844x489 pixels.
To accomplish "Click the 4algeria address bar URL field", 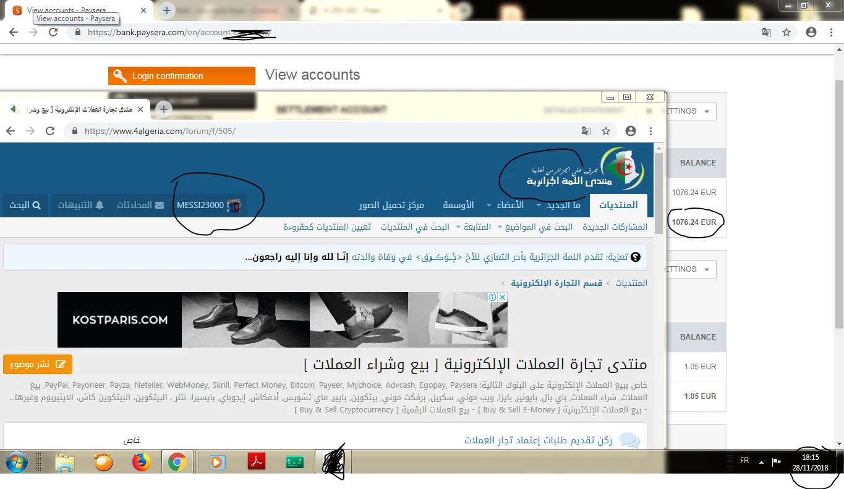I will click(x=322, y=131).
